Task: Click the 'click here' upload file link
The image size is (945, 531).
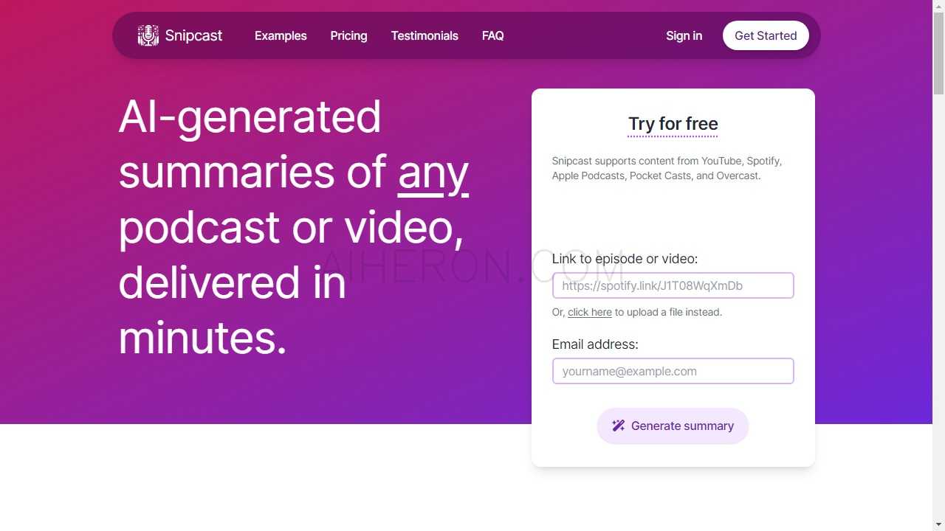Action: pos(590,312)
